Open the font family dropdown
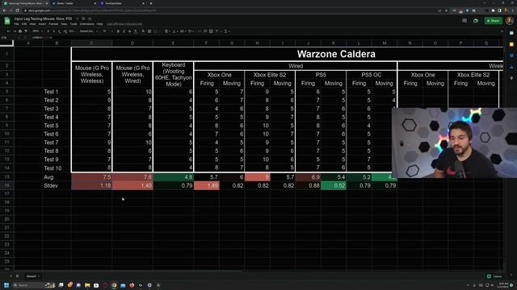The image size is (517, 290). click(88, 31)
